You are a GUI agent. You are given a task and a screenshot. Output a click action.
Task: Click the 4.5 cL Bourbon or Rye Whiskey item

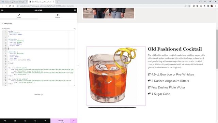point(171,74)
